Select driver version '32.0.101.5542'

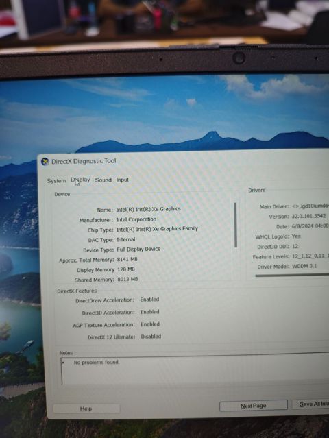tap(308, 216)
